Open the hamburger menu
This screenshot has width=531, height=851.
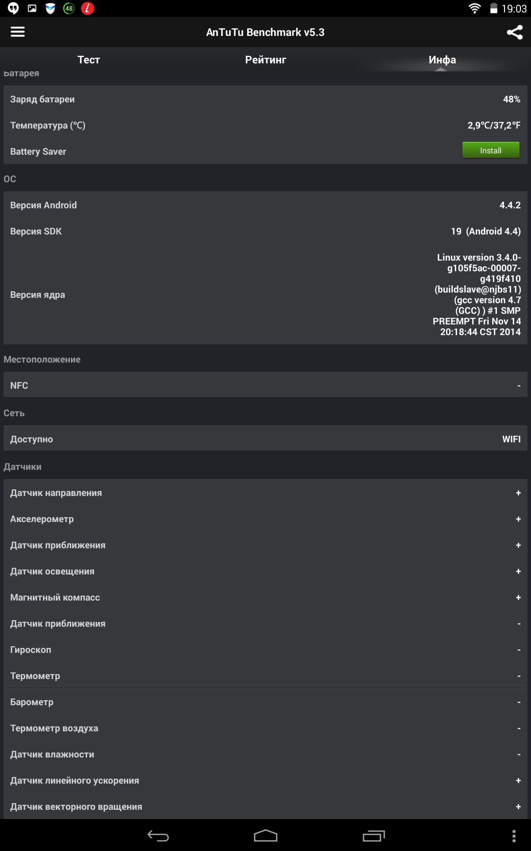18,32
